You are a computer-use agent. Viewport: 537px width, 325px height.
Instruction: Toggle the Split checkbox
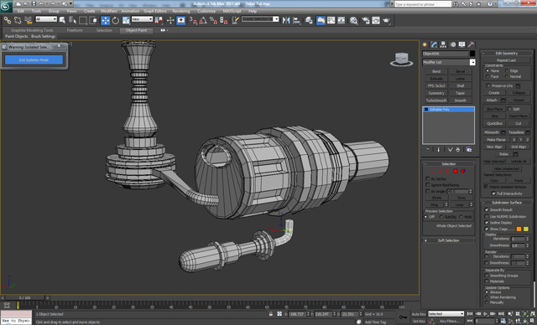tap(510, 109)
